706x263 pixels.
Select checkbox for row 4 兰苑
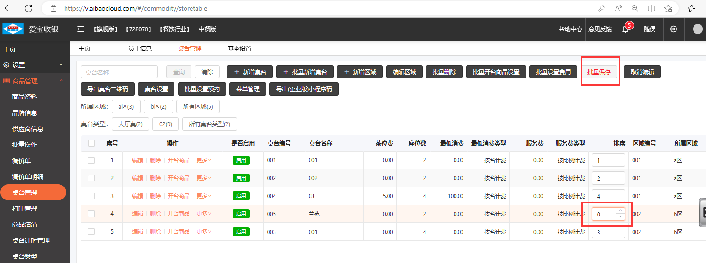[91, 214]
